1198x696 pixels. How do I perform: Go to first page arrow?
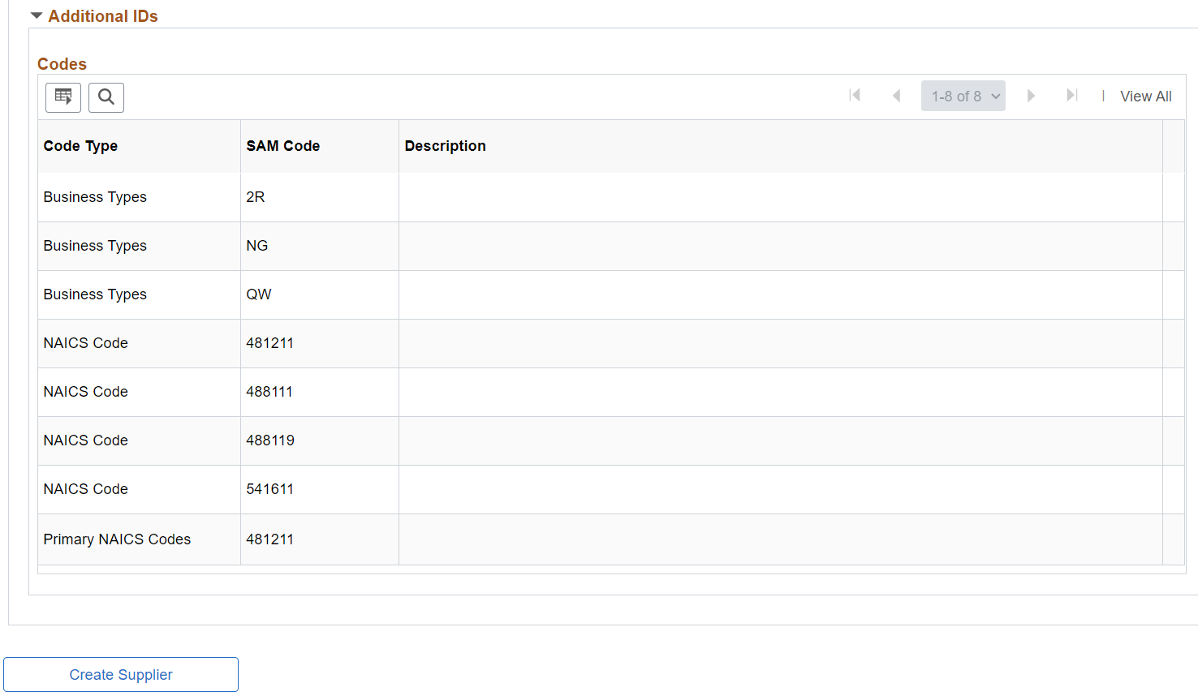[x=855, y=96]
